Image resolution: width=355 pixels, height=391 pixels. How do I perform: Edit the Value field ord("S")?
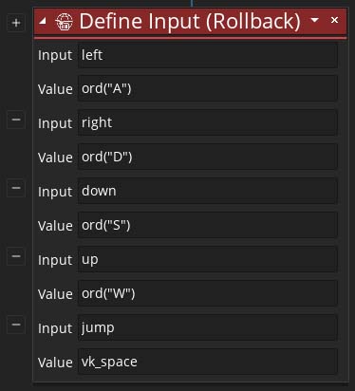pos(208,225)
